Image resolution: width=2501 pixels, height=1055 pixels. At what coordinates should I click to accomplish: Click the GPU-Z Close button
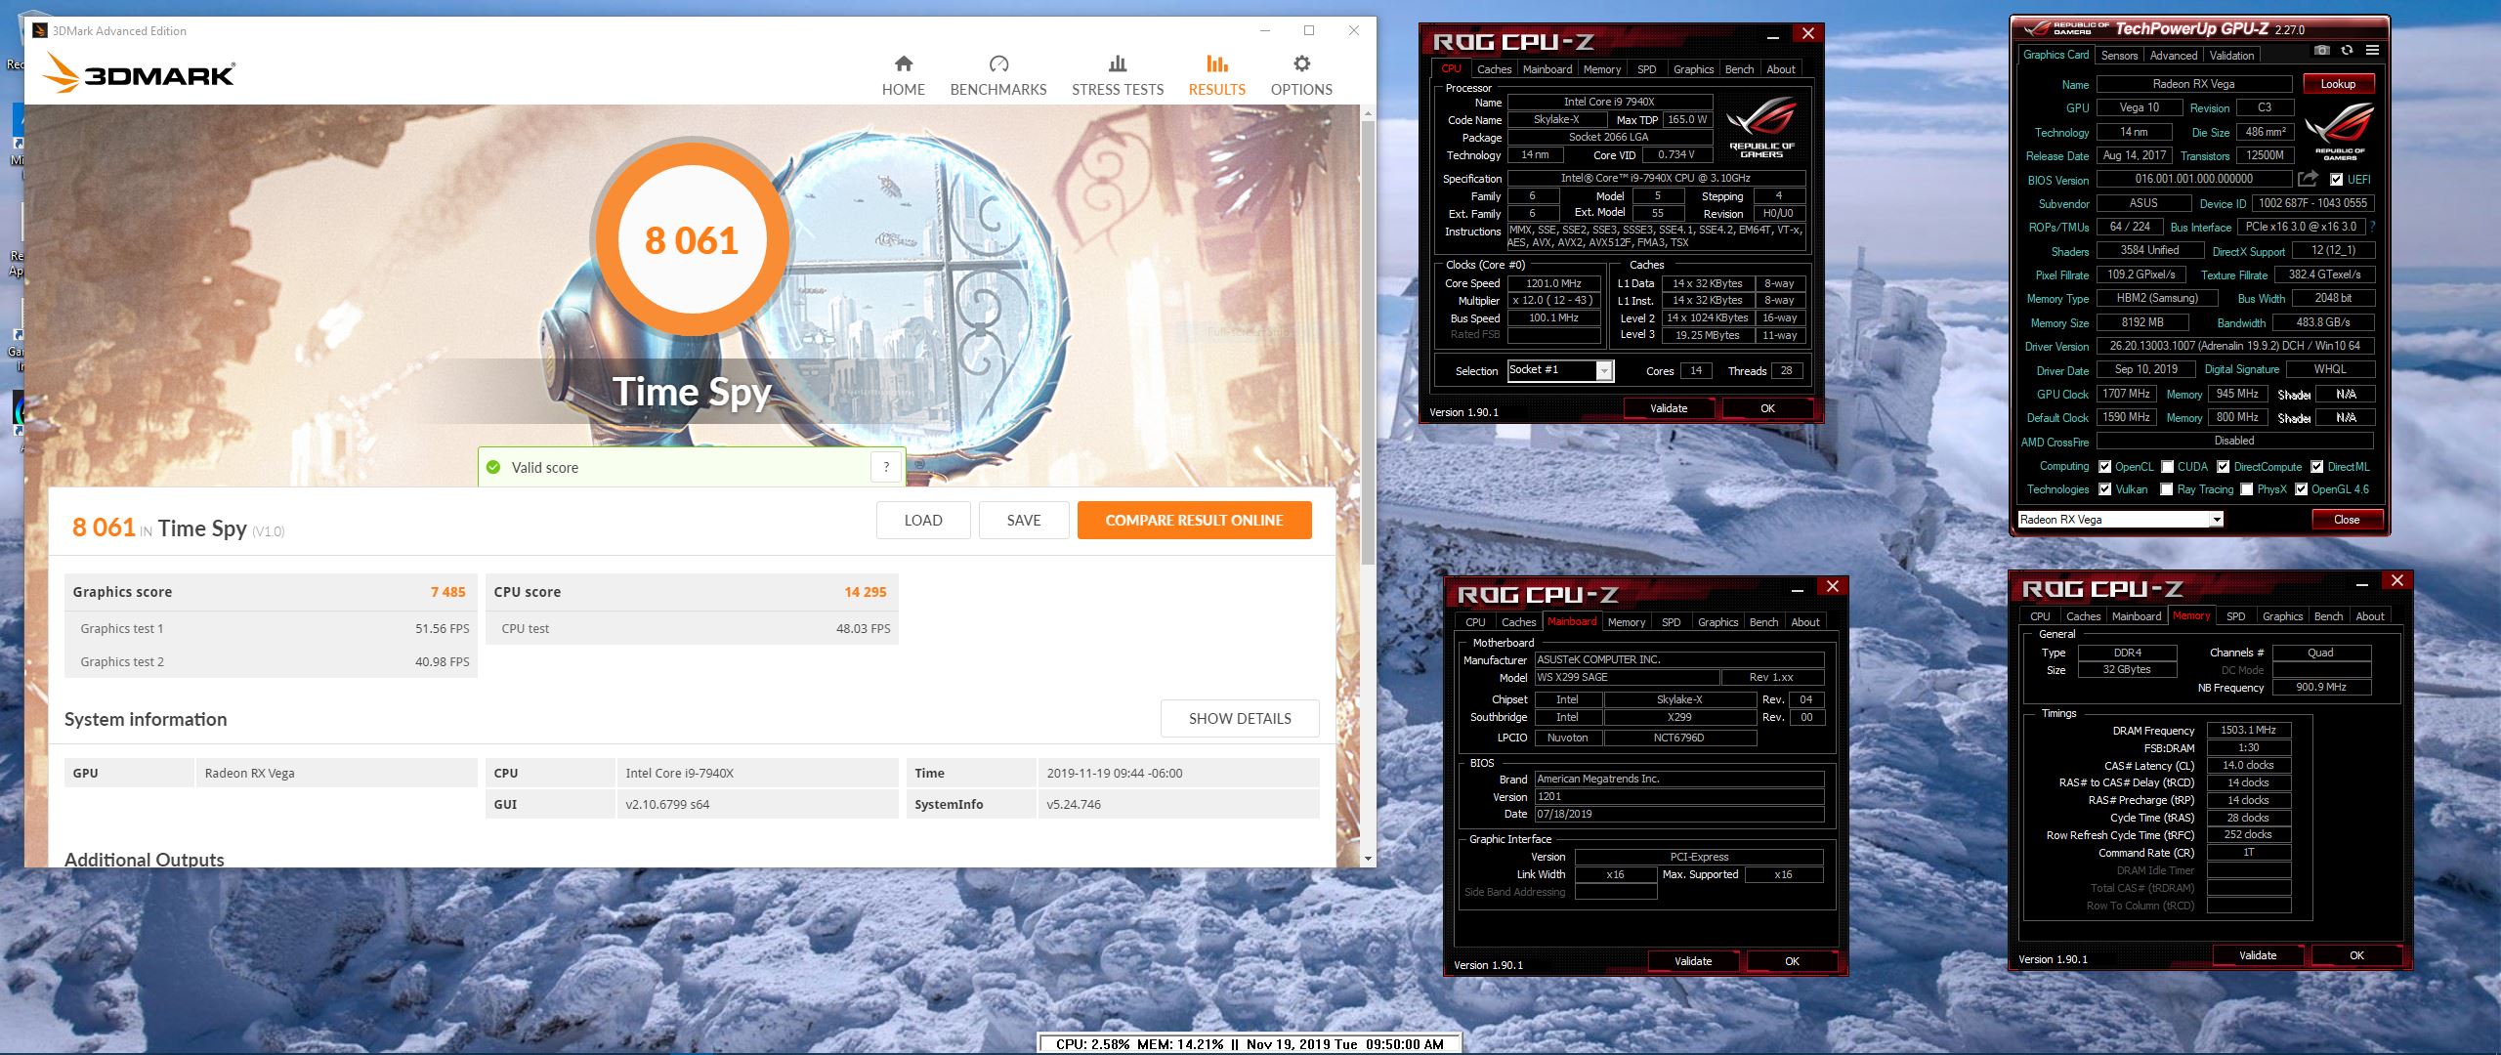tap(2347, 520)
